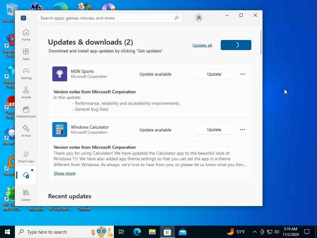The width and height of the screenshot is (317, 238).
Task: Click the MSN Sports app title
Action: pyautogui.click(x=82, y=71)
